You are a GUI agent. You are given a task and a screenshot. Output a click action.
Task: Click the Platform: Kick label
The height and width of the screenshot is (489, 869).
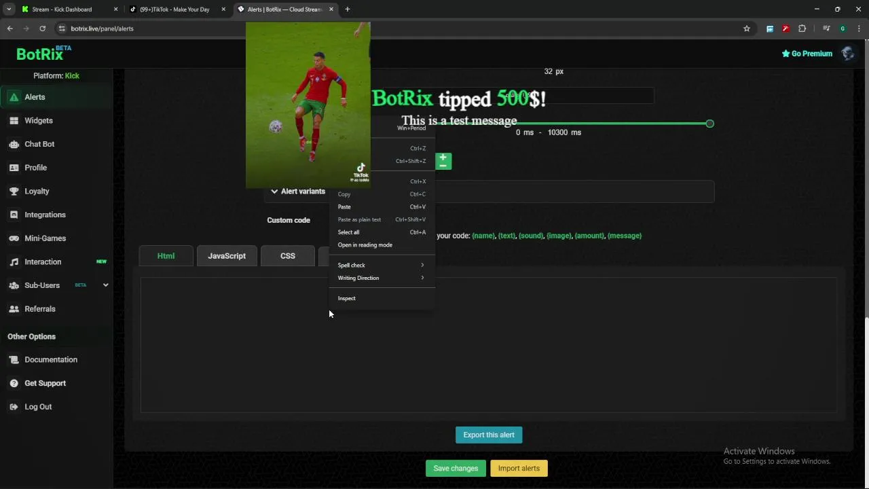(56, 76)
